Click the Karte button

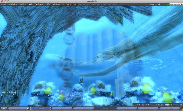click(x=127, y=109)
